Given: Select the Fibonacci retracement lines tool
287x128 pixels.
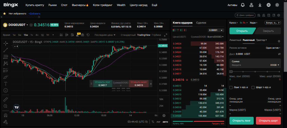Looking at the screenshot, I should [x=6, y=57].
